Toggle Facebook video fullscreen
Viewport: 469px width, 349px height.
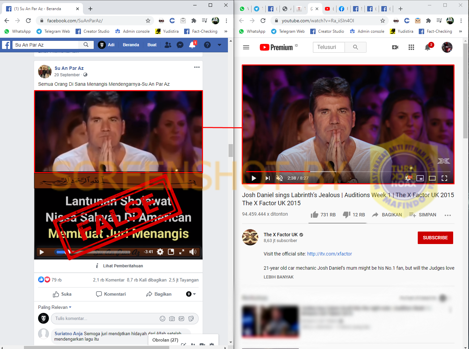[x=182, y=252]
